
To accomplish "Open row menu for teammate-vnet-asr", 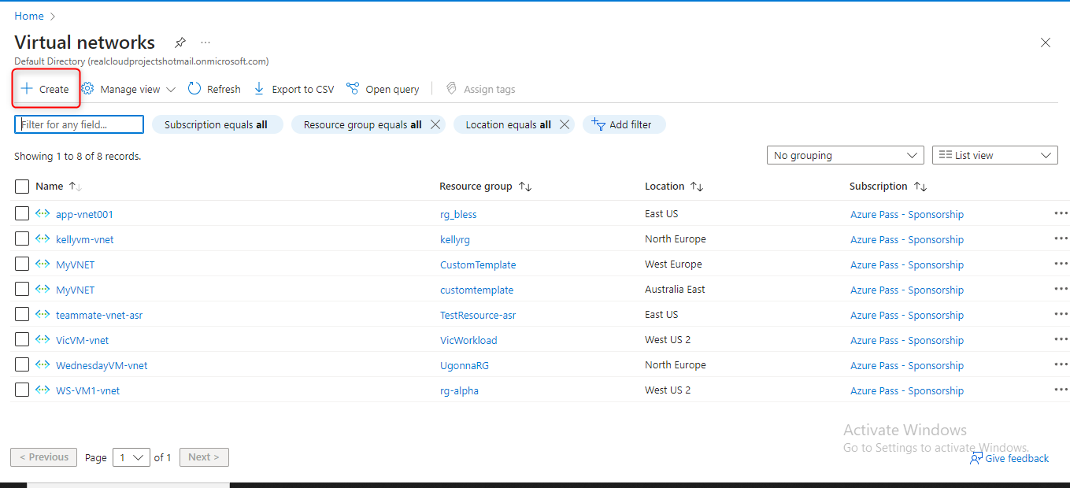I will 1061,314.
